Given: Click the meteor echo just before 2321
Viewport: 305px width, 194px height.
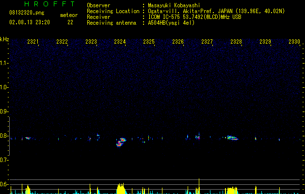Looking at the screenshot, I should coord(28,138).
